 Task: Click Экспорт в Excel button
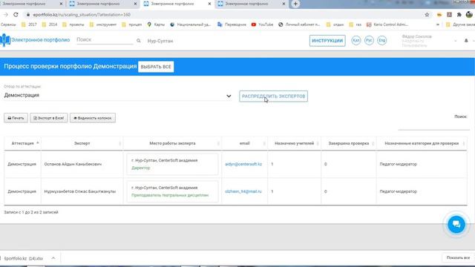(49, 118)
